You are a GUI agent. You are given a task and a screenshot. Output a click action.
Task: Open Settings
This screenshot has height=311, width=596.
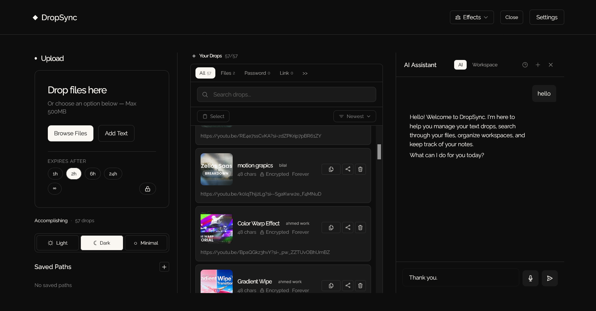(x=547, y=17)
